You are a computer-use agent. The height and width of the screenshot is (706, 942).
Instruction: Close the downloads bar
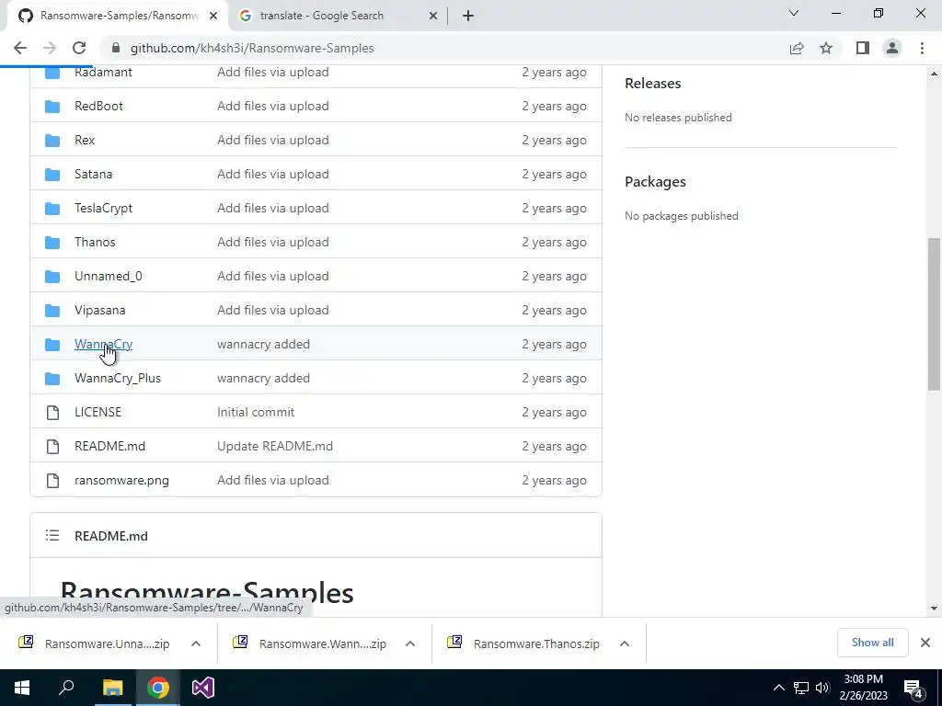(x=925, y=643)
